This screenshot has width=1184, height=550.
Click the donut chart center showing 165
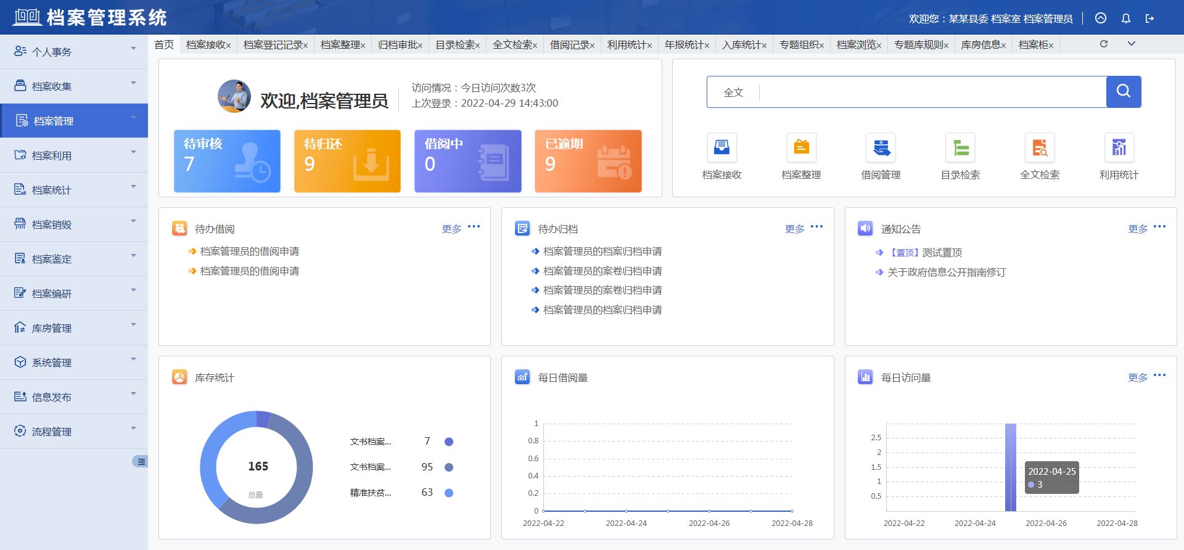258,466
